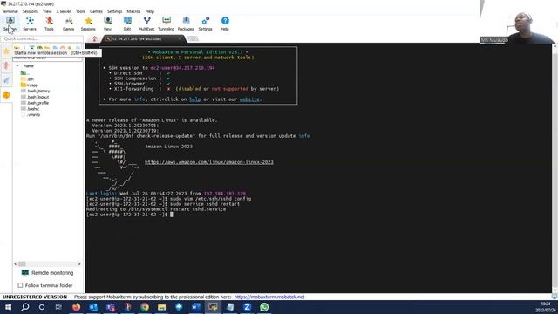Select the .bash_history file
Viewport: 558px width, 314px height.
(x=35, y=91)
